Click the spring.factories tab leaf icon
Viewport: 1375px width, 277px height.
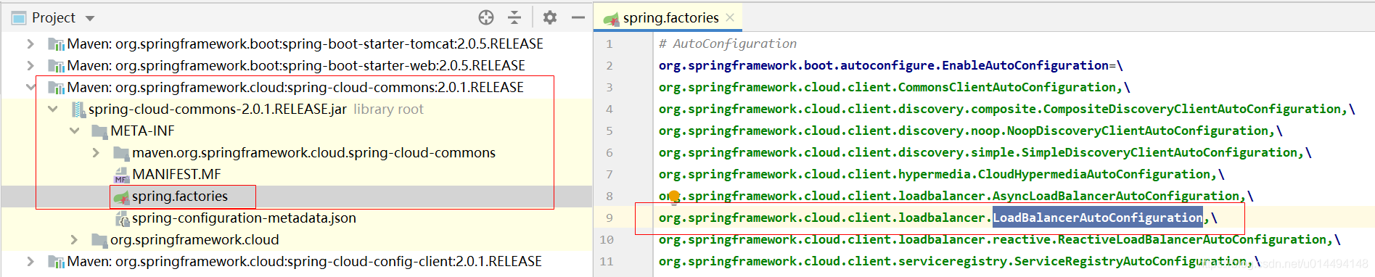(611, 19)
